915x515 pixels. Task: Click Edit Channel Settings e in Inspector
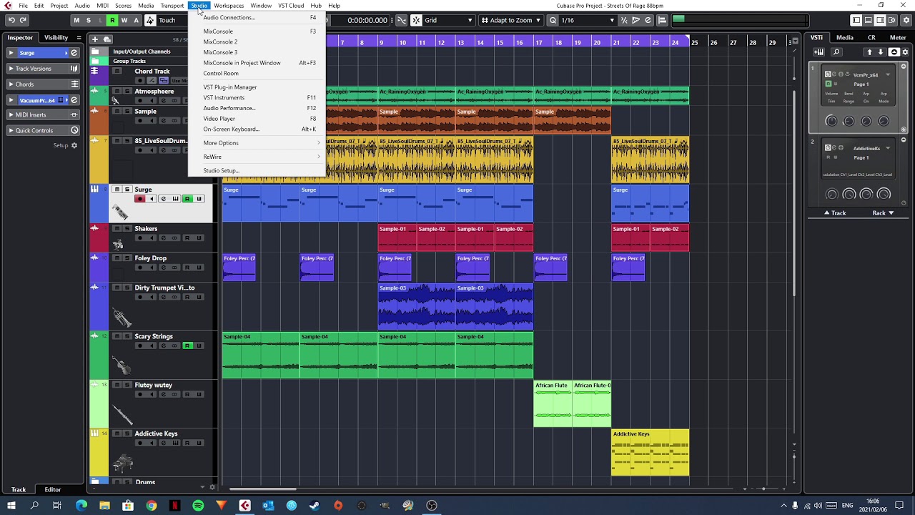click(74, 53)
